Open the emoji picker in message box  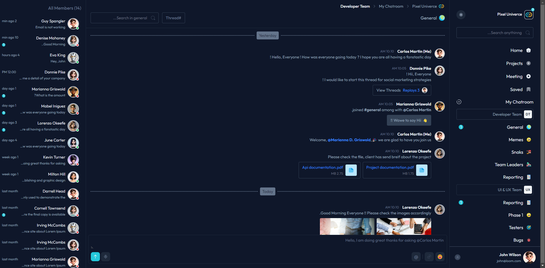pyautogui.click(x=440, y=257)
